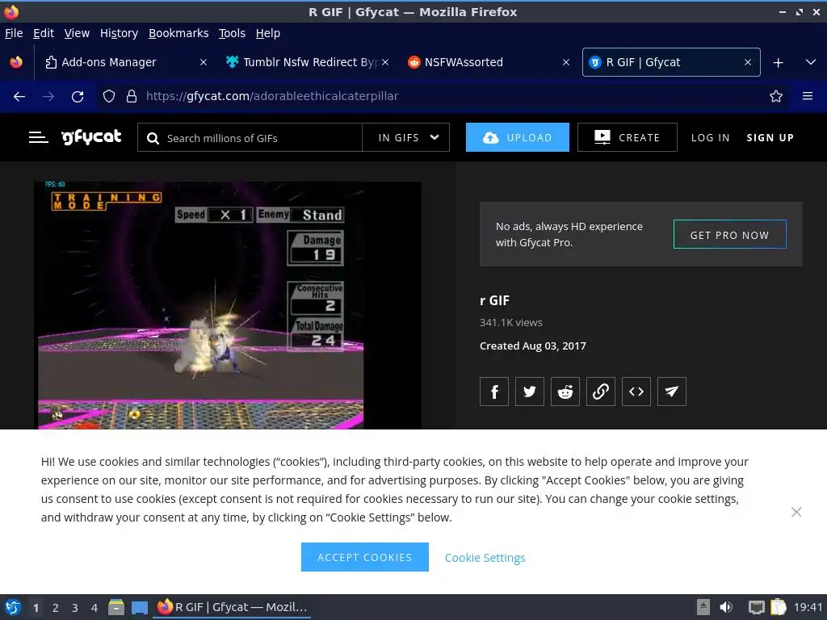The height and width of the screenshot is (620, 827).
Task: Expand the IN GIFS search dropdown
Action: [406, 137]
